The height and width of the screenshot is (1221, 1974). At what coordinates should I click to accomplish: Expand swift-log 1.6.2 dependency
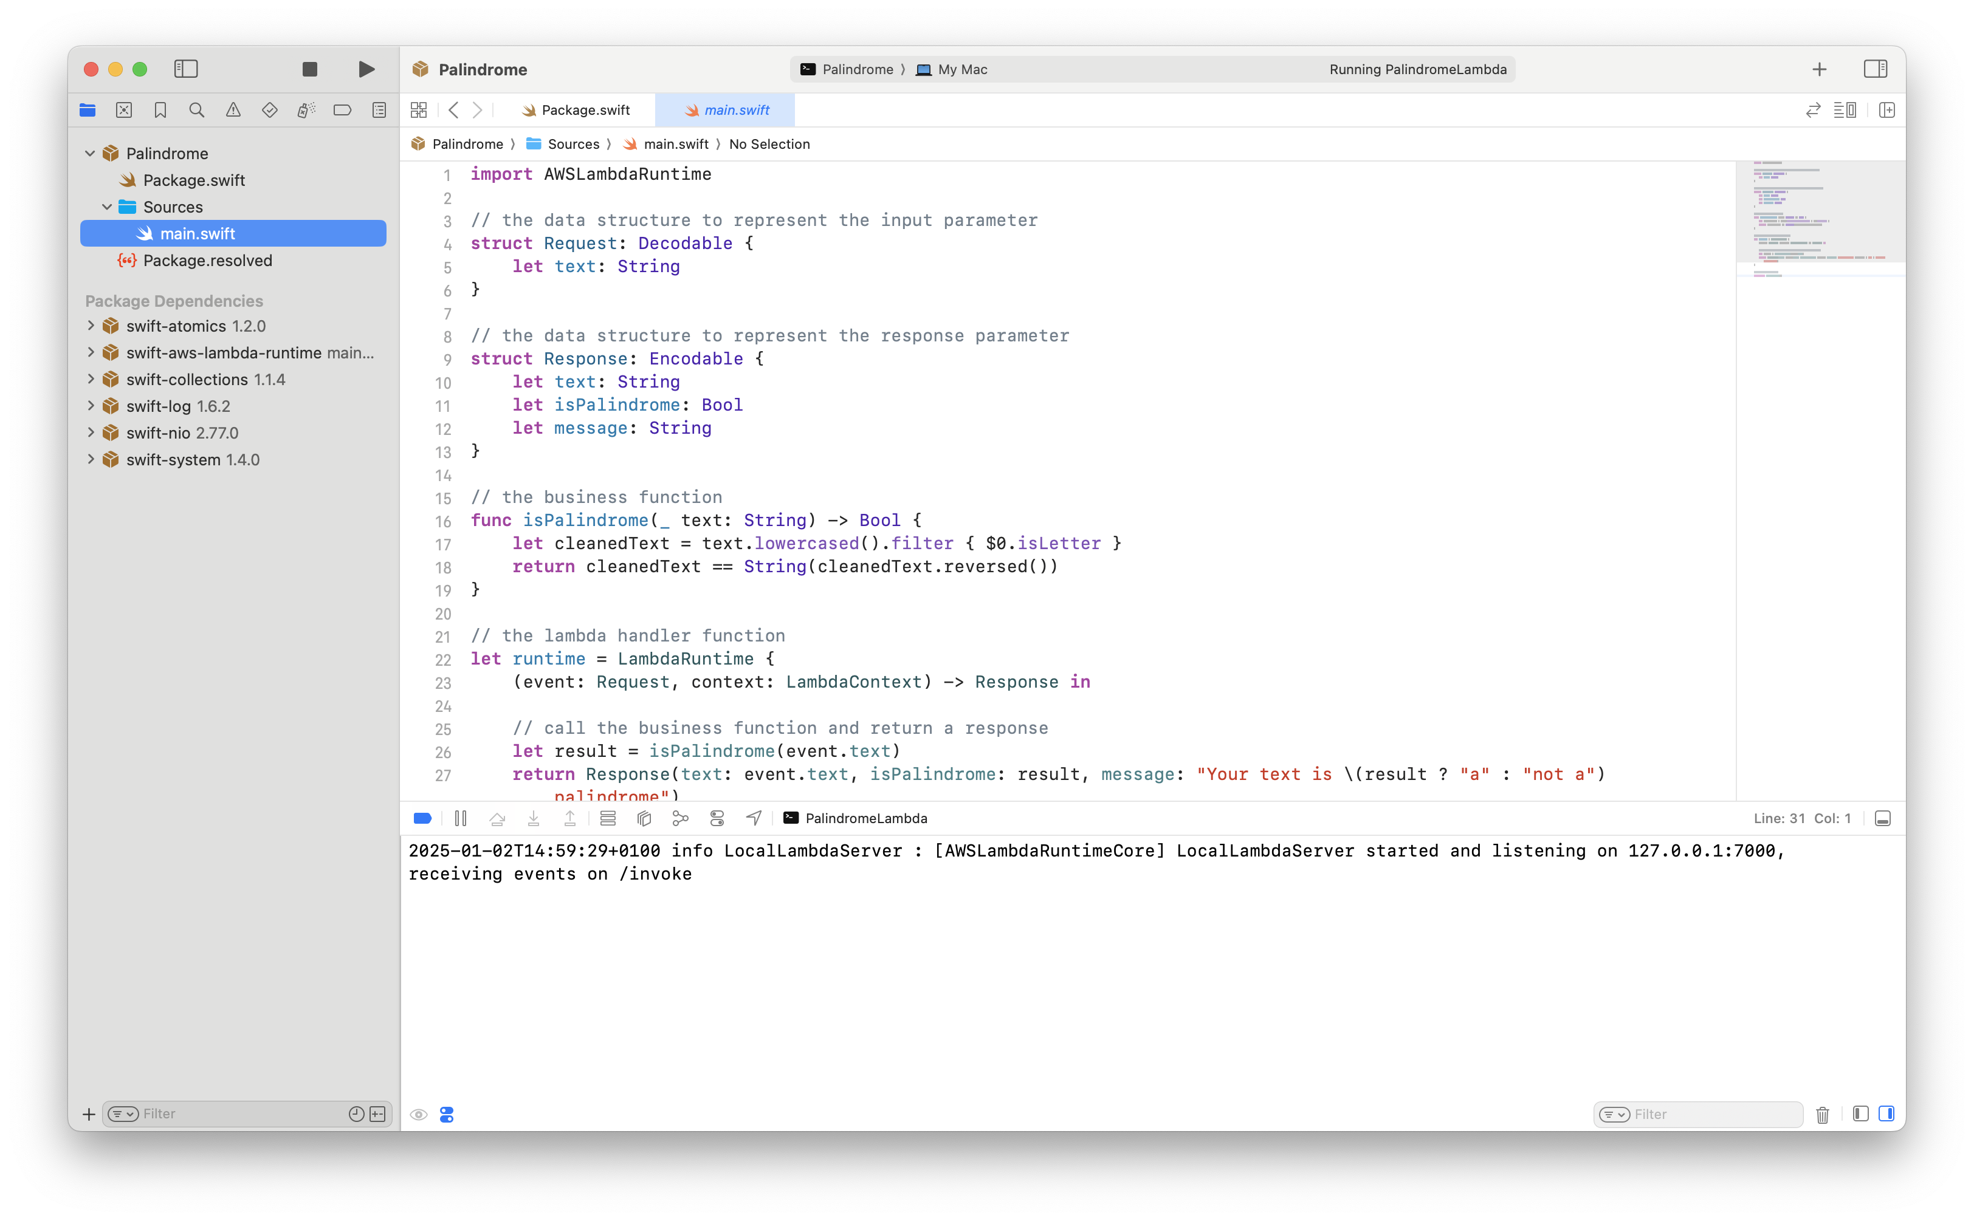point(91,406)
